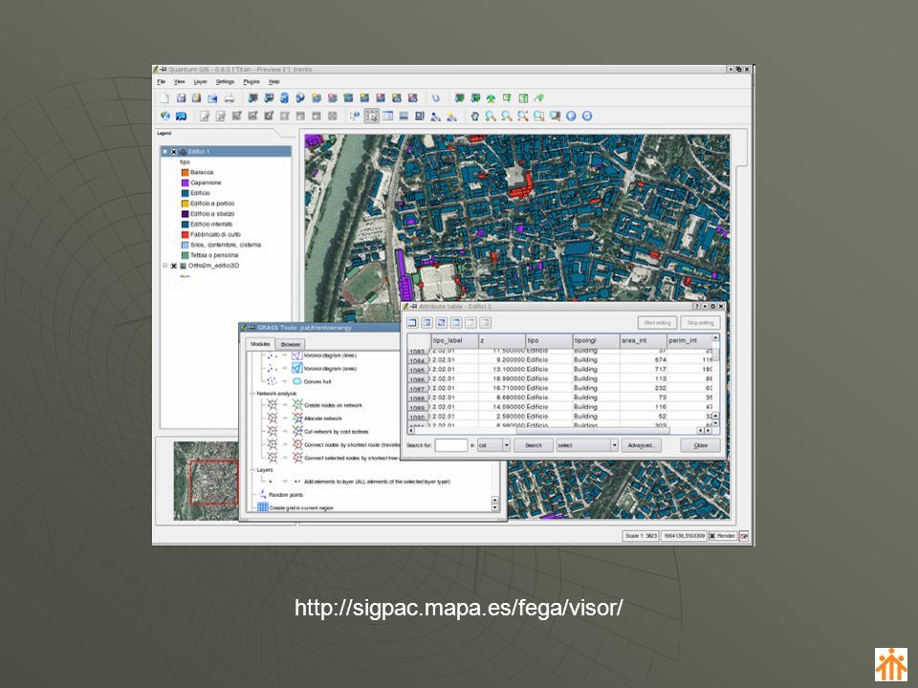Viewport: 918px width, 688px height.
Task: Click the Print printer icon in toolbar
Action: coord(229,98)
